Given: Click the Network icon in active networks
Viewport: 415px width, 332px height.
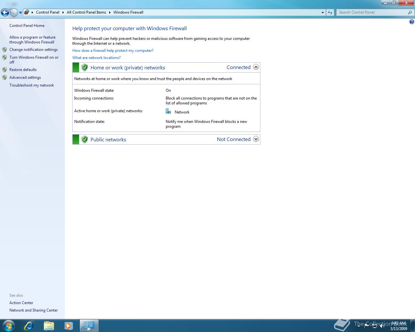Looking at the screenshot, I should 168,111.
